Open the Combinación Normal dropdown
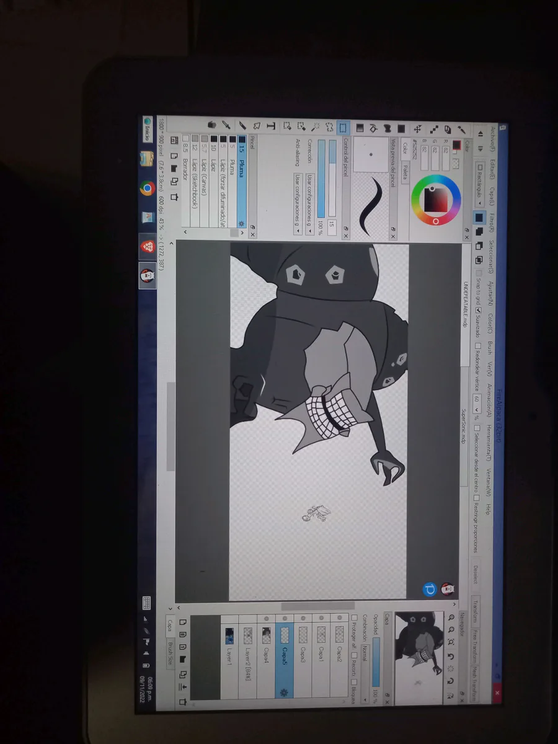Viewport: 558px width, 744px height. coord(366,674)
